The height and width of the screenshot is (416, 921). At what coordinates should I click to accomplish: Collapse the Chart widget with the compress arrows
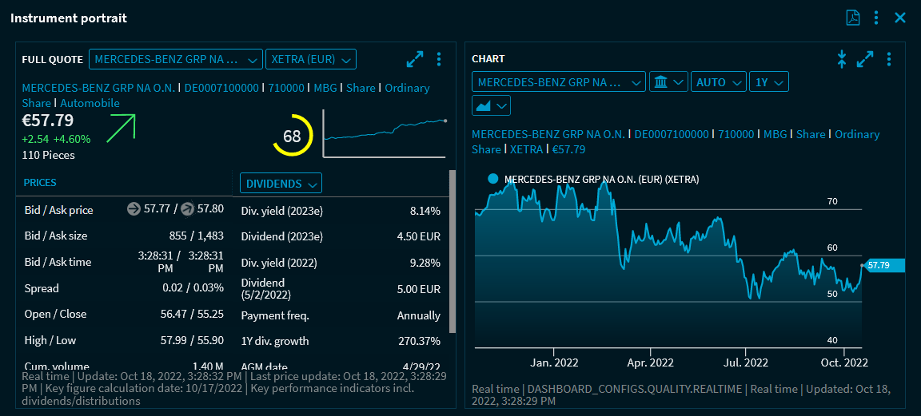coord(841,59)
